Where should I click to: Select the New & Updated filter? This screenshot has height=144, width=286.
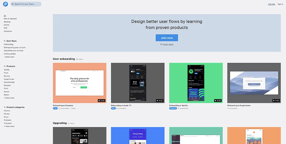[10, 19]
